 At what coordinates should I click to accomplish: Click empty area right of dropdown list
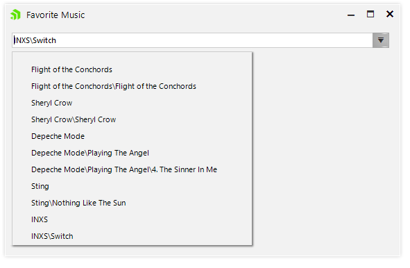point(324,149)
